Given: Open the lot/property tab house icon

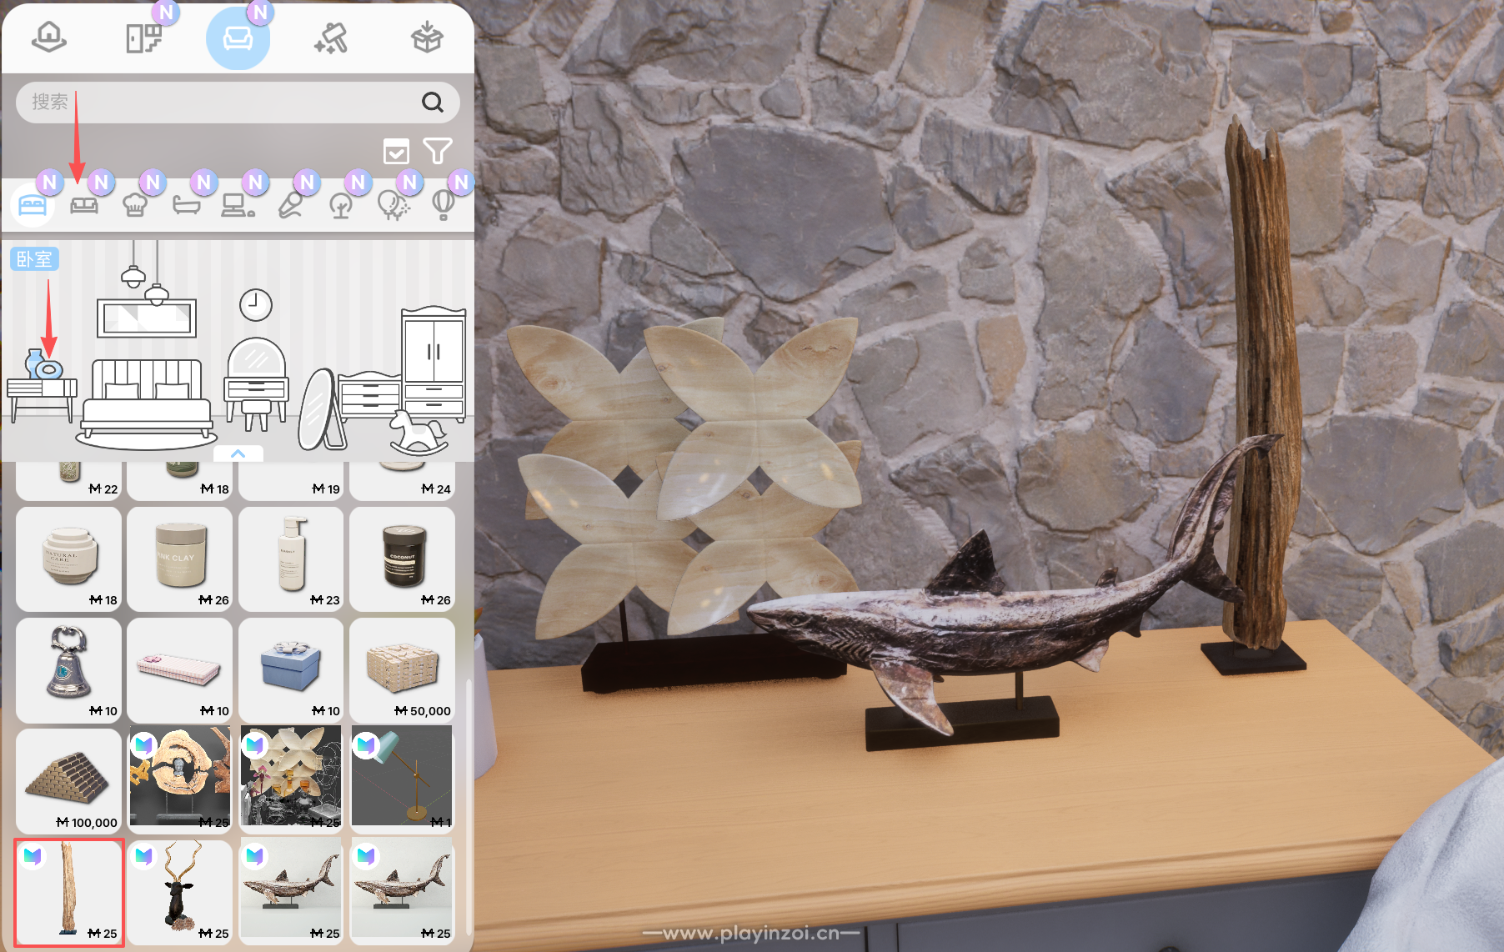Looking at the screenshot, I should (x=49, y=38).
